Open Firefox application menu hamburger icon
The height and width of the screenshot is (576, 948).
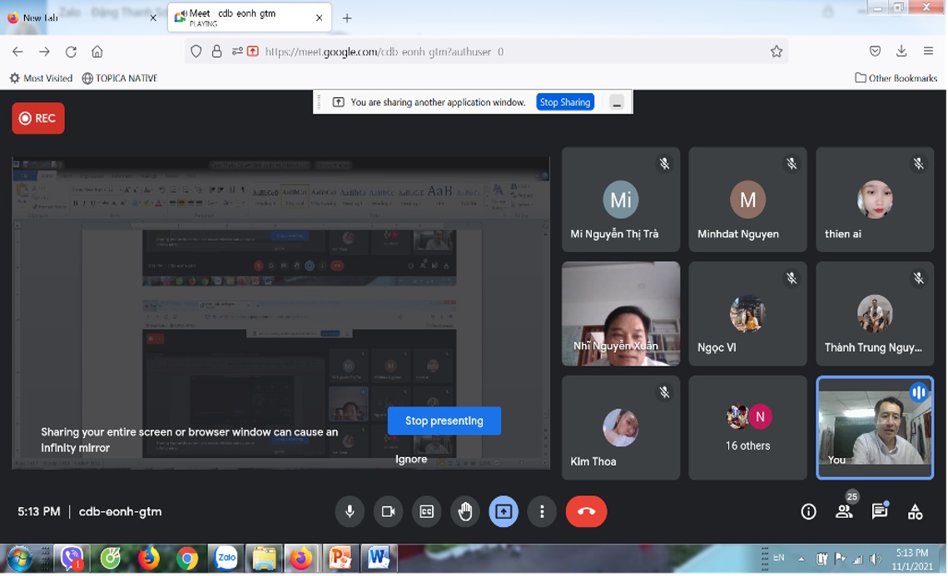click(x=929, y=52)
